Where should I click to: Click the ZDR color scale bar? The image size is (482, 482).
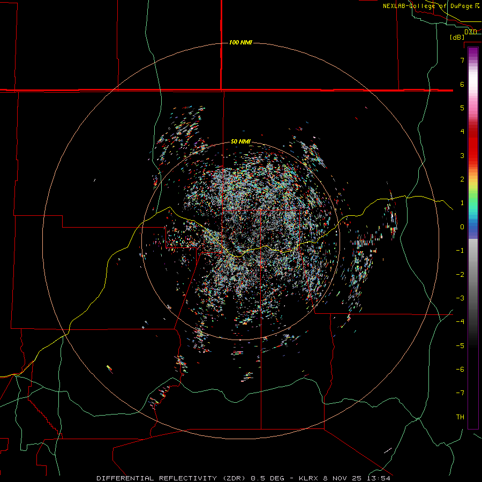[x=473, y=238]
